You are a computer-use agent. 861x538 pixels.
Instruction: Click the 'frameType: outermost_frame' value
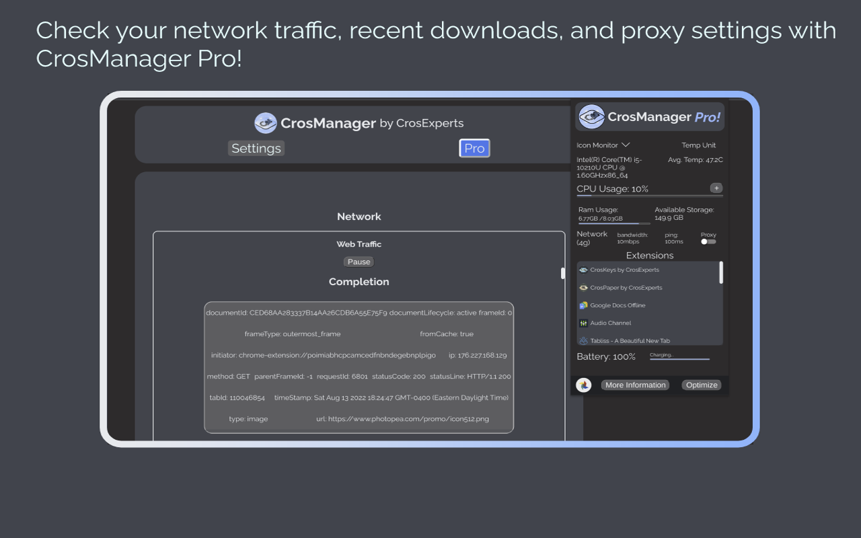point(293,334)
